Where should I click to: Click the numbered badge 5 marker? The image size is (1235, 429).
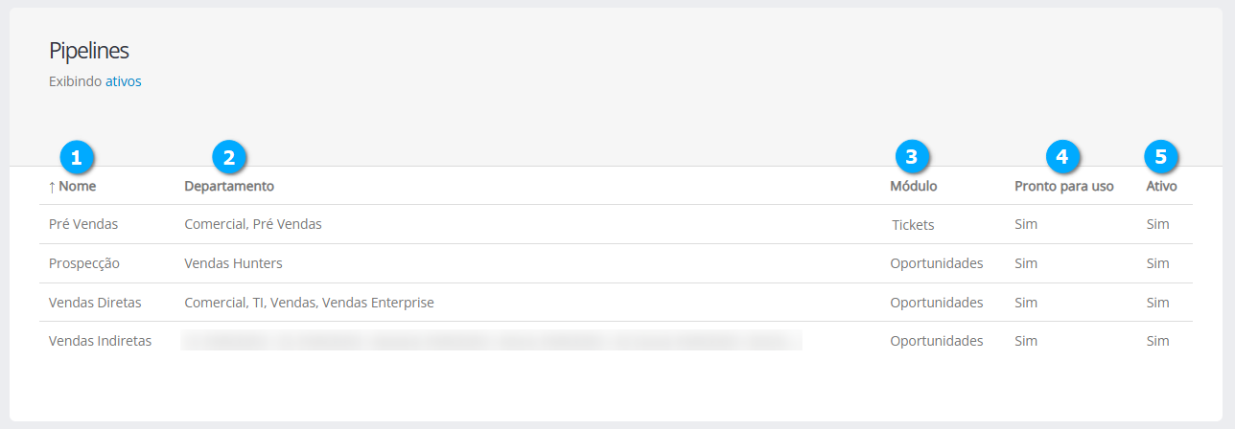point(1161,157)
